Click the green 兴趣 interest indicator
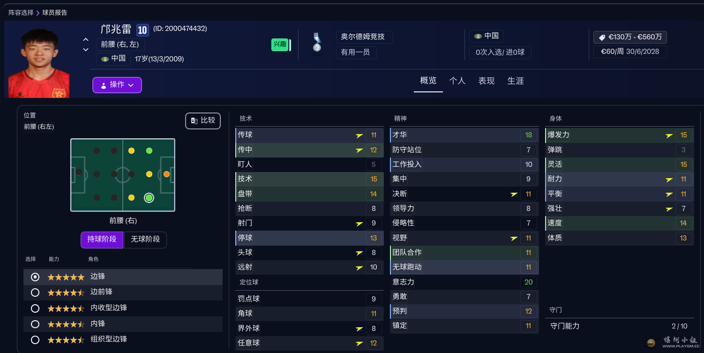Image resolution: width=704 pixels, height=353 pixels. [x=280, y=45]
